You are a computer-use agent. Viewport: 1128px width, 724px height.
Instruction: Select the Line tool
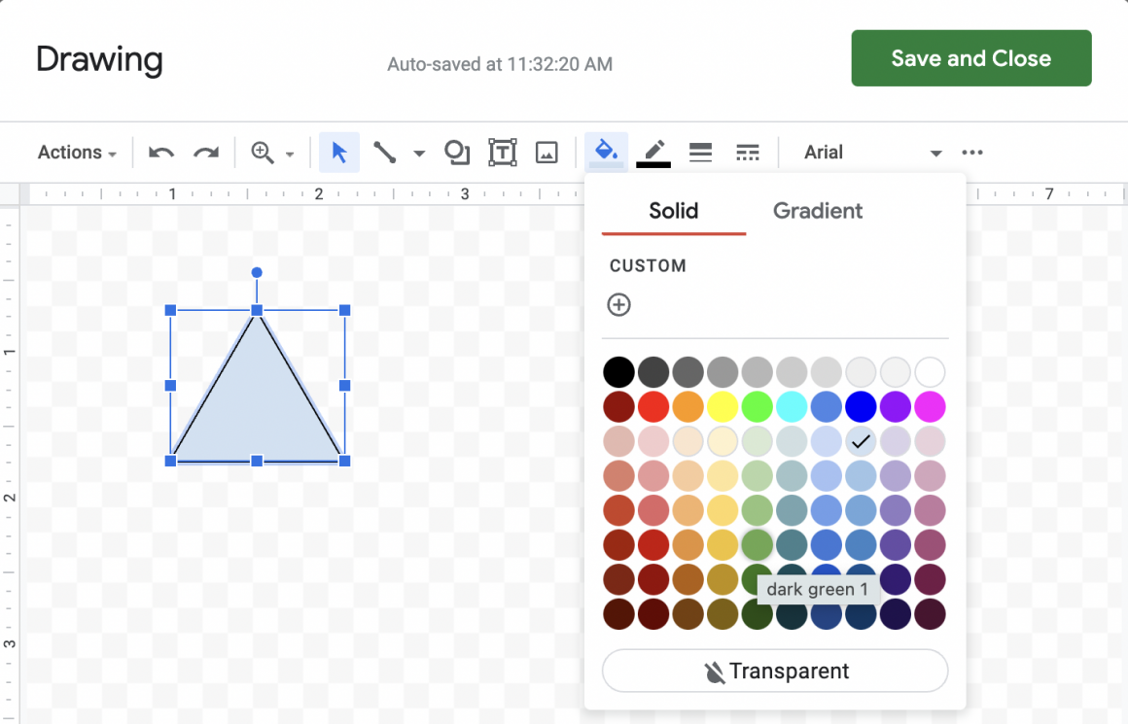point(384,152)
